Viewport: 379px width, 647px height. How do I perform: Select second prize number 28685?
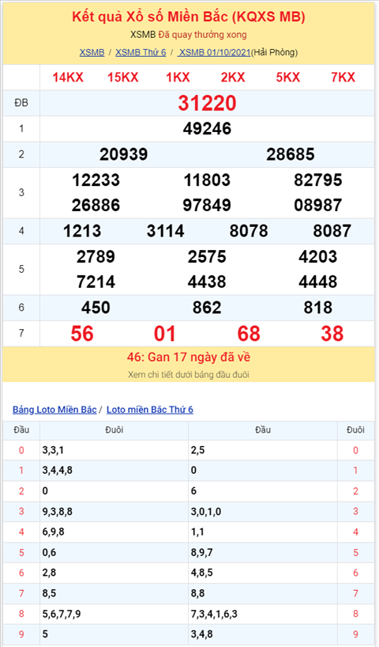pyautogui.click(x=291, y=154)
